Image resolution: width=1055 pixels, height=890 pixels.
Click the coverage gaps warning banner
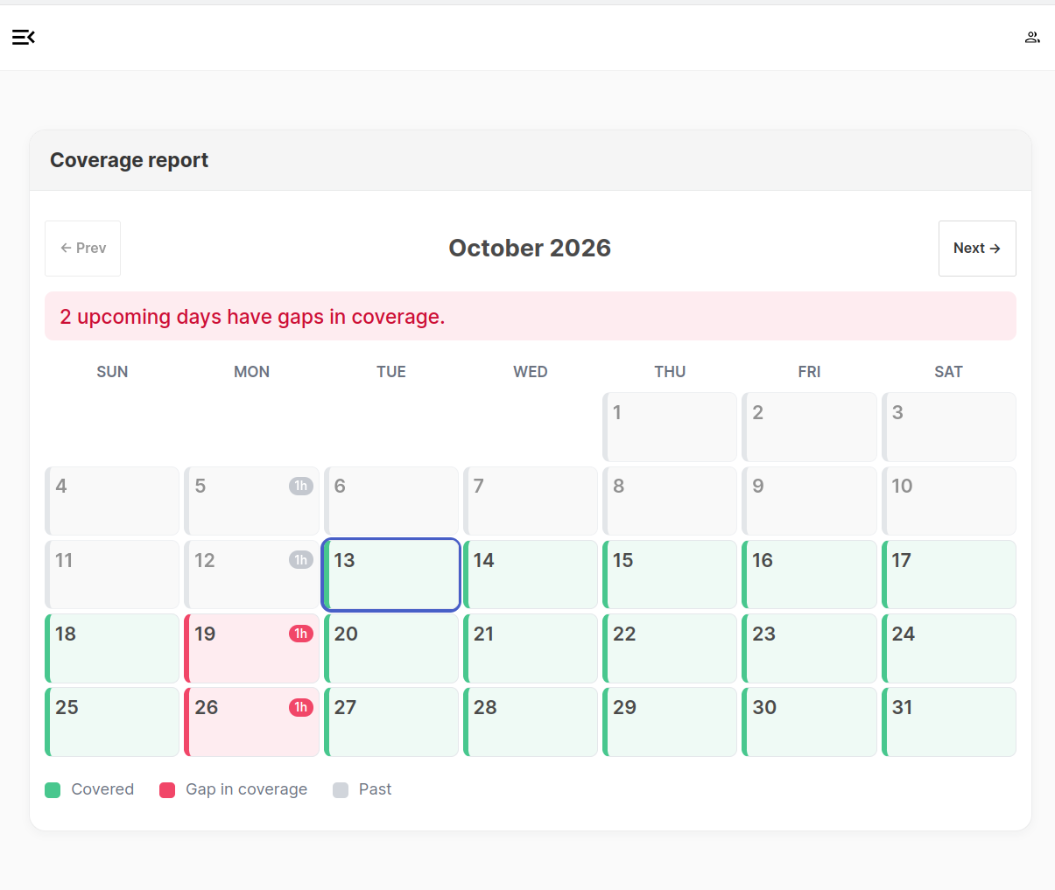point(531,316)
